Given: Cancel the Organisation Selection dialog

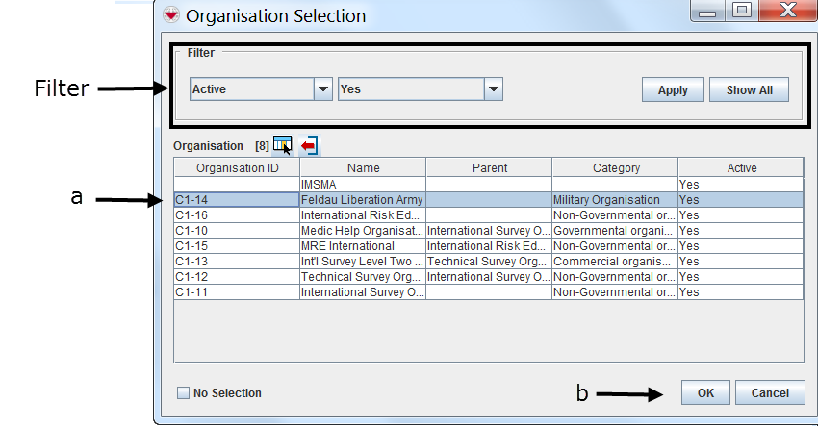Looking at the screenshot, I should tap(770, 392).
